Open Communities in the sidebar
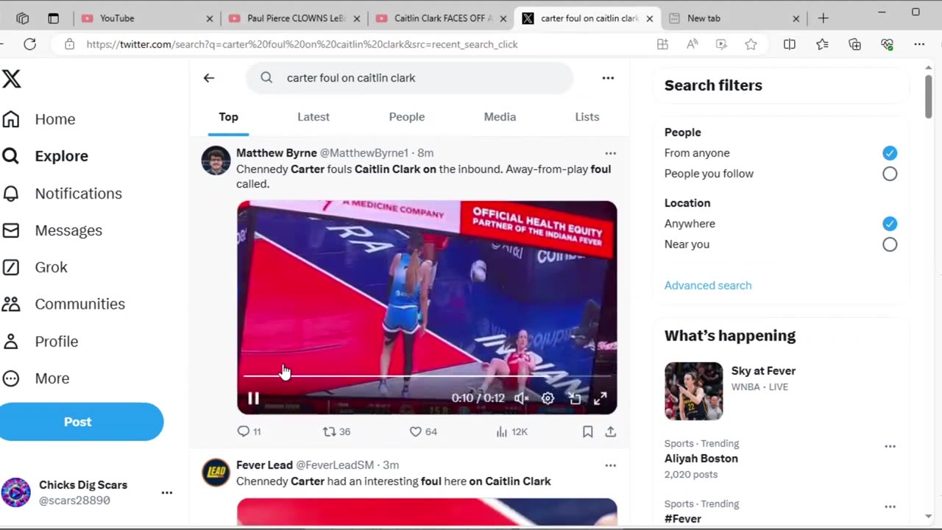942x530 pixels. click(x=63, y=304)
